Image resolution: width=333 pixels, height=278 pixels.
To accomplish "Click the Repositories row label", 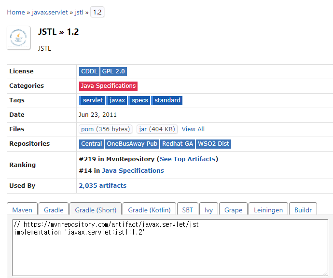I will click(29, 143).
